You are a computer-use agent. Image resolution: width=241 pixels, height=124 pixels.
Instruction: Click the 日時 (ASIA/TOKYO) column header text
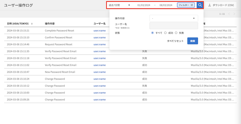pos(18,24)
